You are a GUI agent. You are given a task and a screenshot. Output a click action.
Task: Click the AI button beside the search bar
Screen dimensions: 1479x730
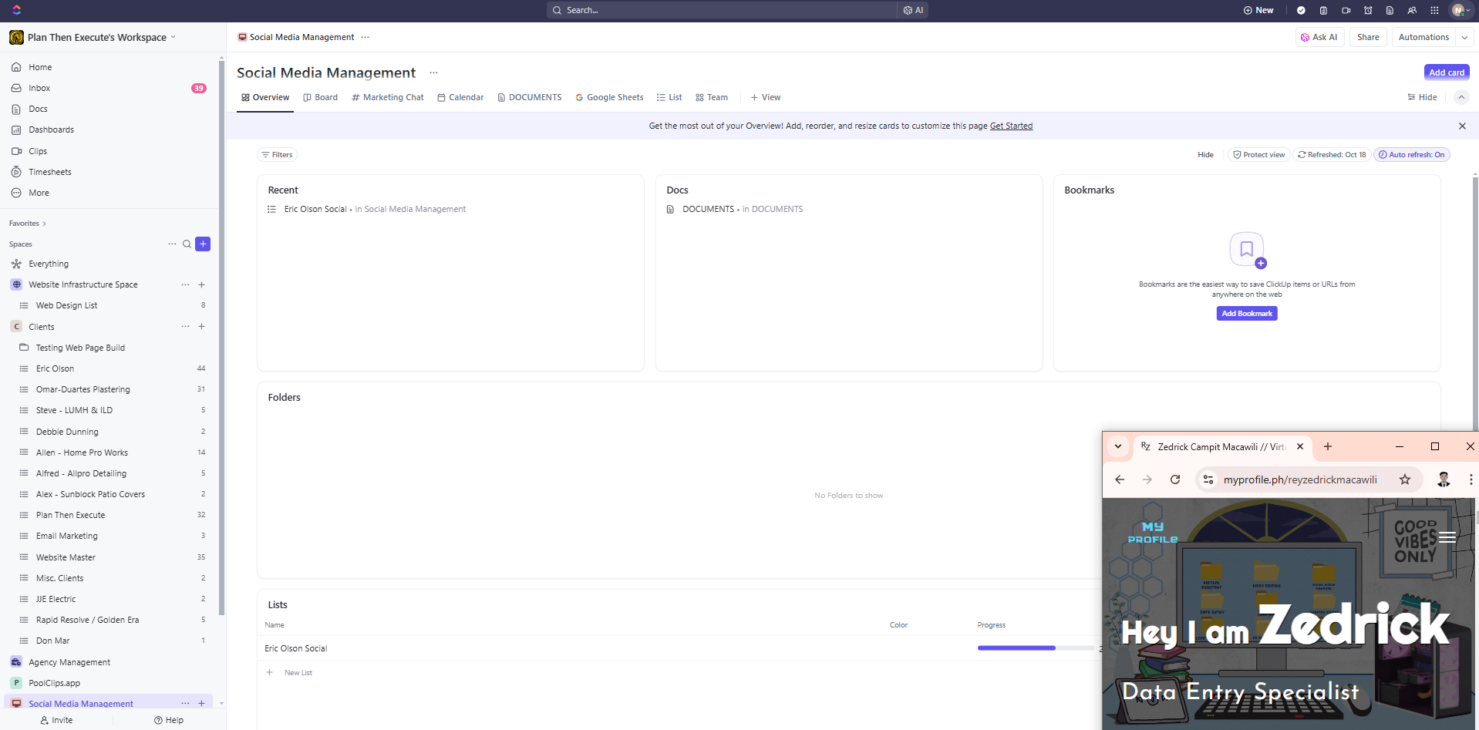914,10
